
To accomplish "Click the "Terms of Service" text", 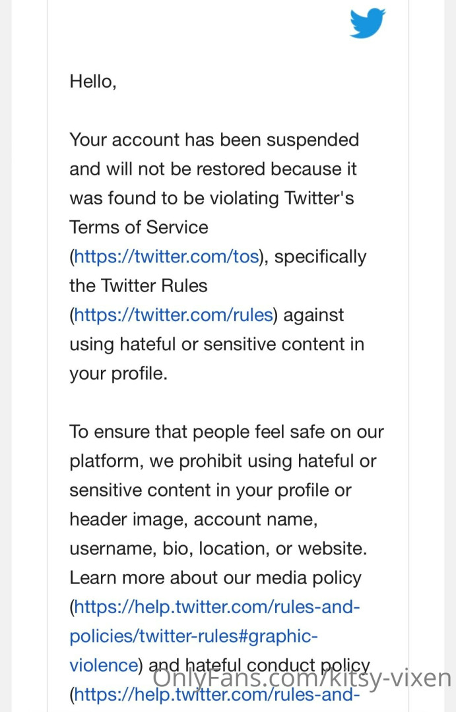I will [139, 227].
